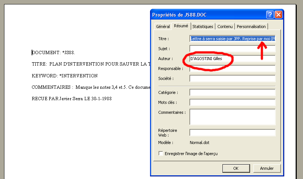
Task: Close the Propriétés de JS88.DOC dialog
Action: pyautogui.click(x=278, y=15)
